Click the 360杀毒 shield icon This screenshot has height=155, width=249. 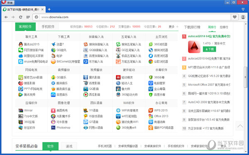click(x=151, y=77)
